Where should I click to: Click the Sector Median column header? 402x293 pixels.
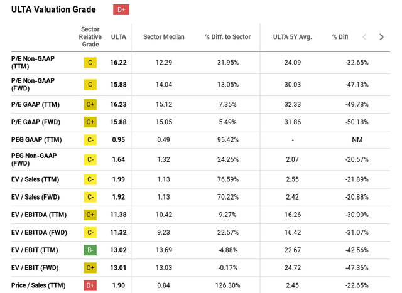coord(163,37)
